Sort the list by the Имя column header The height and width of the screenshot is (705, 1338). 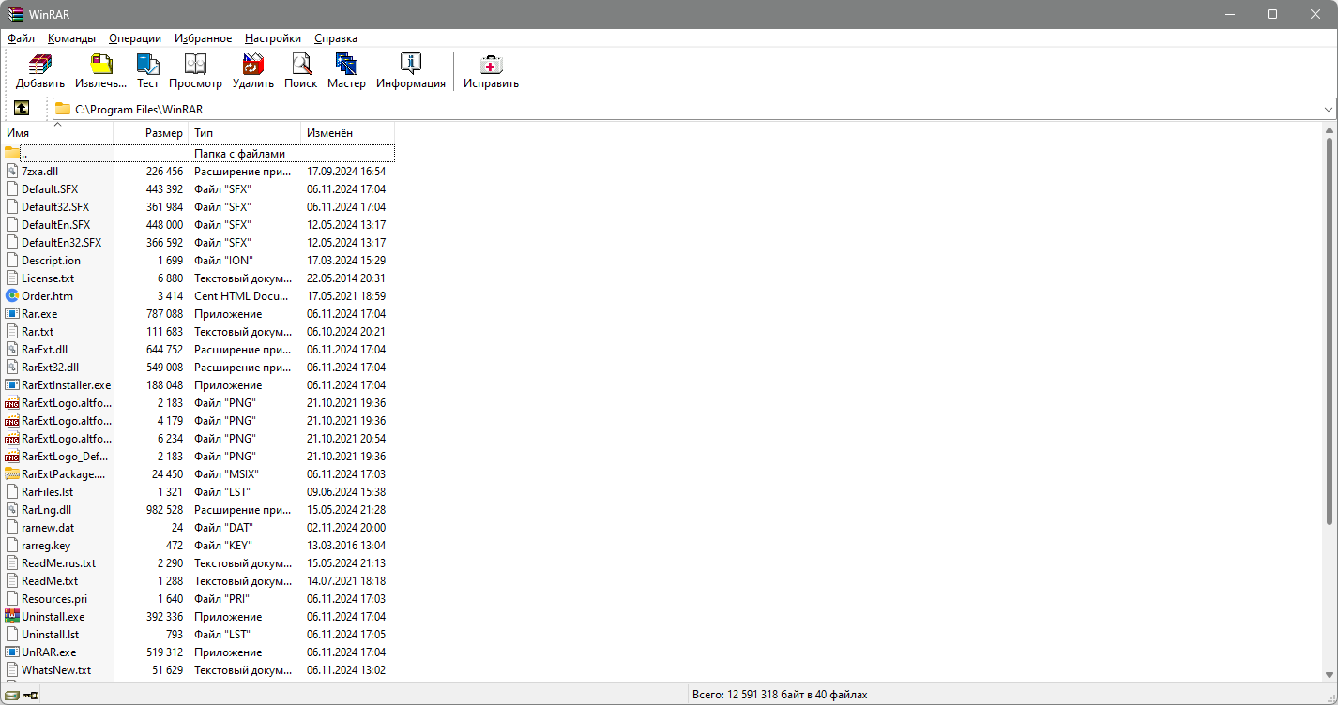point(57,133)
